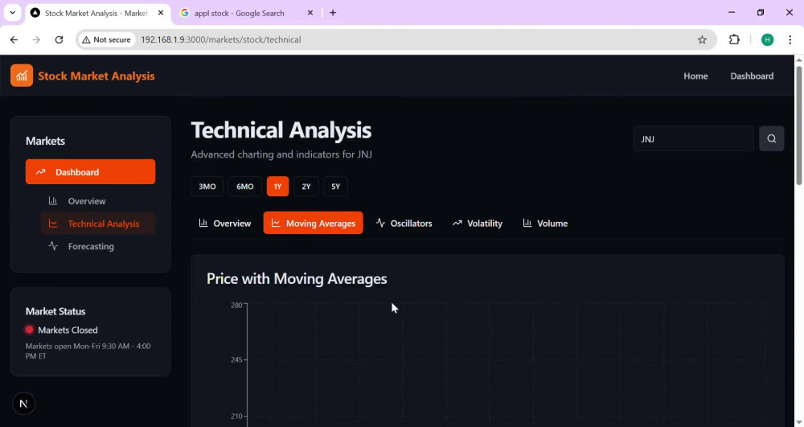Screen dimensions: 804x427
Task: Select the 6MO time range
Action: click(x=244, y=186)
